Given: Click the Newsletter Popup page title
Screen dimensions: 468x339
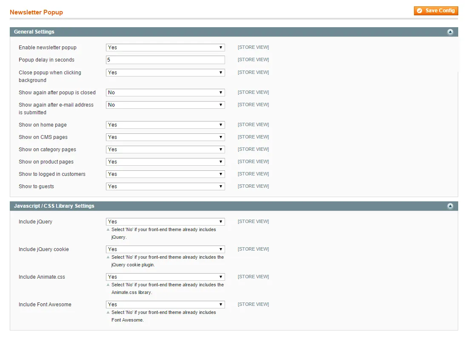Looking at the screenshot, I should tap(37, 12).
